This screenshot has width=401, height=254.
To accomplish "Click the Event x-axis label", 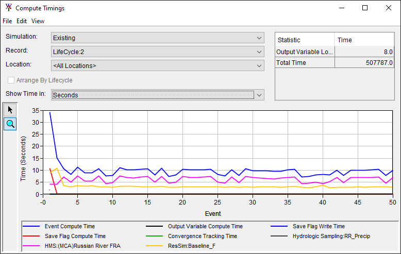I will point(213,214).
